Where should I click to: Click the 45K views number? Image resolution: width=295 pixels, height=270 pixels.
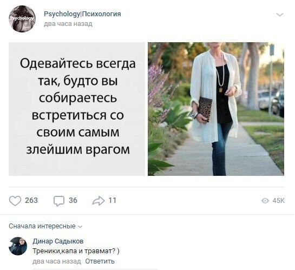coord(278,201)
